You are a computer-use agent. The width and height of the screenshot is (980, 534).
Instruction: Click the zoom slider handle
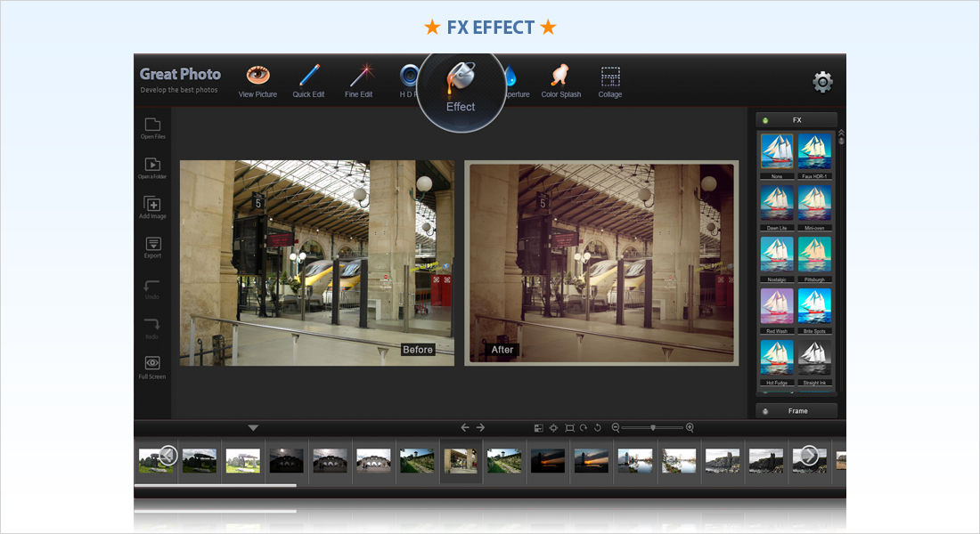point(653,428)
